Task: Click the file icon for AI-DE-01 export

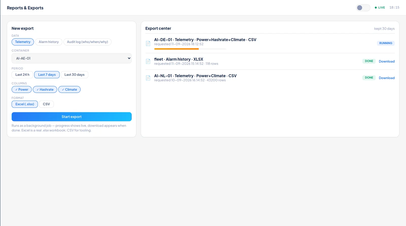Action: (x=148, y=43)
